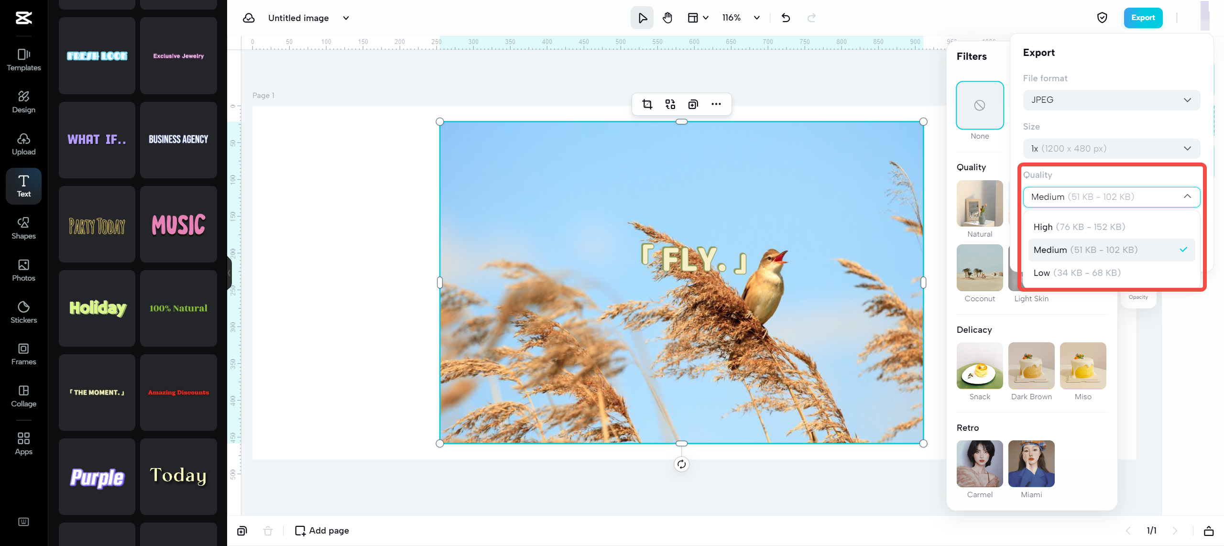Choose Low quality option
This screenshot has width=1224, height=546.
coord(1077,273)
